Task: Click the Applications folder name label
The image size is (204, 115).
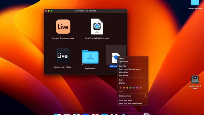Action: (90, 68)
